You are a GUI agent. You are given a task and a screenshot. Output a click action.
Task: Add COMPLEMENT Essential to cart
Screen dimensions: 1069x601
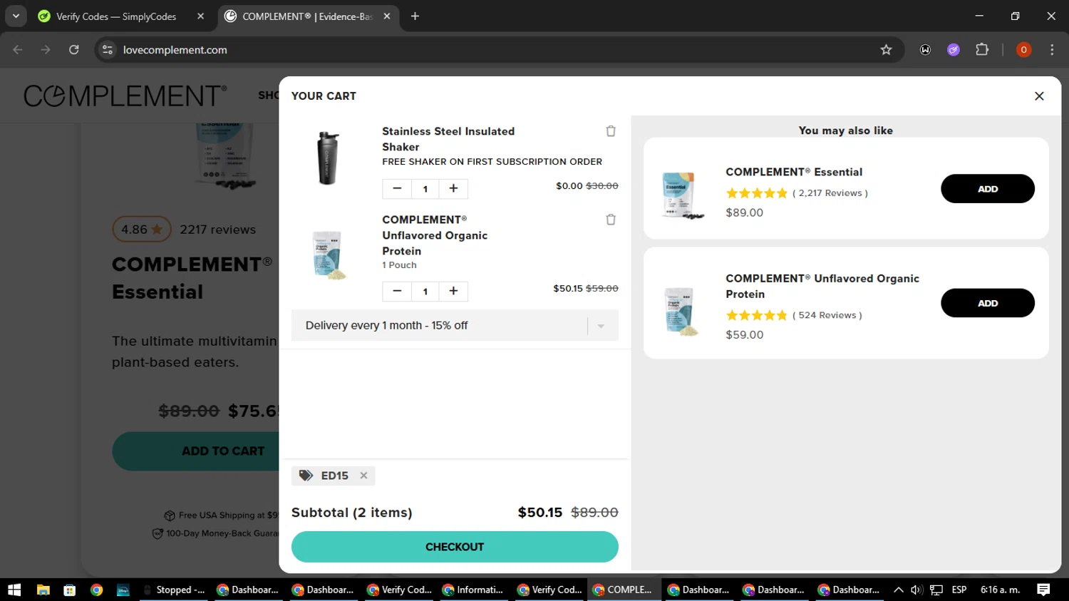point(988,189)
